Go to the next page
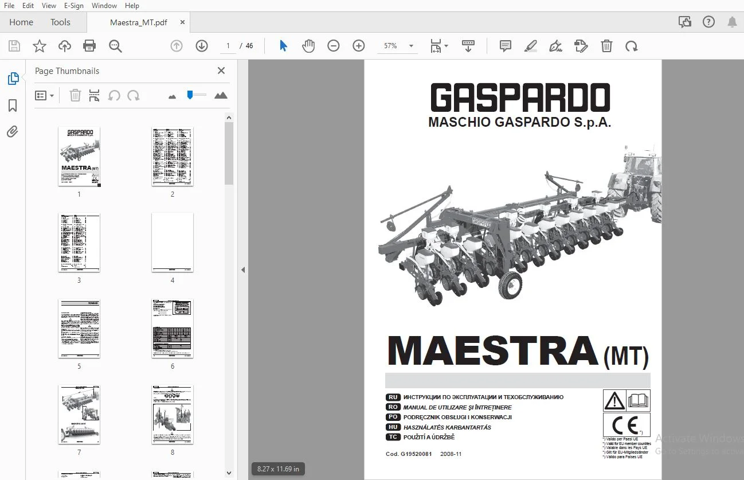Viewport: 744px width, 480px height. 202,46
